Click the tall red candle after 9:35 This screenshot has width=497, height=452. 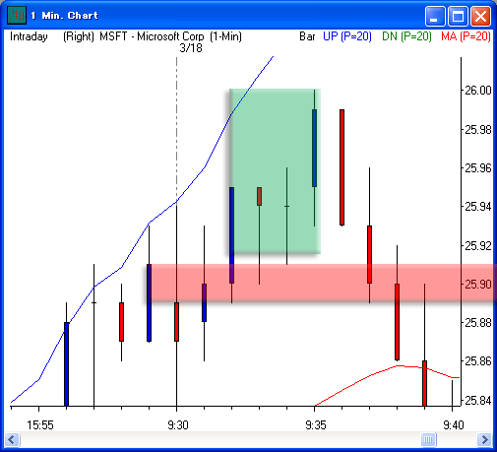coord(342,167)
